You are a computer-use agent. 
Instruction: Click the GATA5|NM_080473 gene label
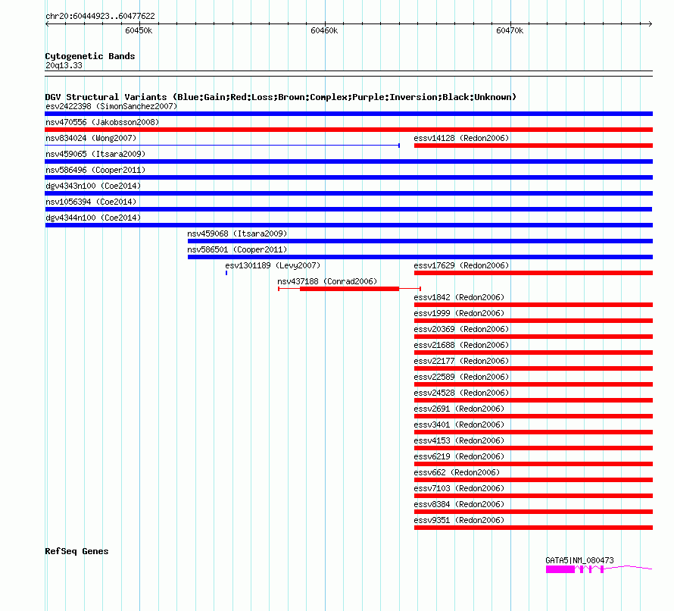pos(579,560)
